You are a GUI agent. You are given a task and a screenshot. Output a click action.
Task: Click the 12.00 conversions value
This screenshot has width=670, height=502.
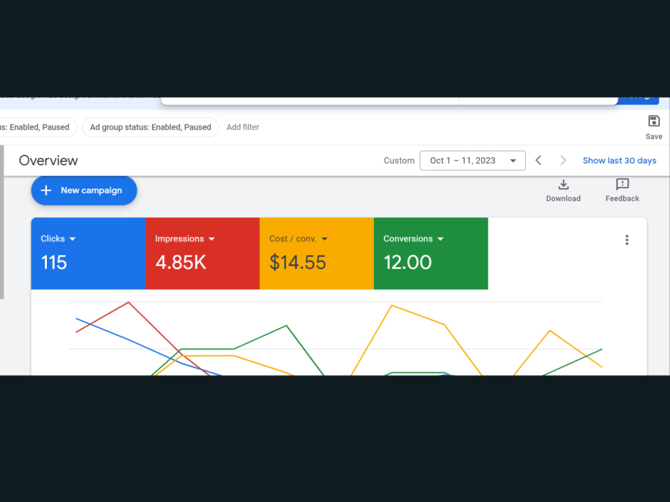(x=407, y=262)
